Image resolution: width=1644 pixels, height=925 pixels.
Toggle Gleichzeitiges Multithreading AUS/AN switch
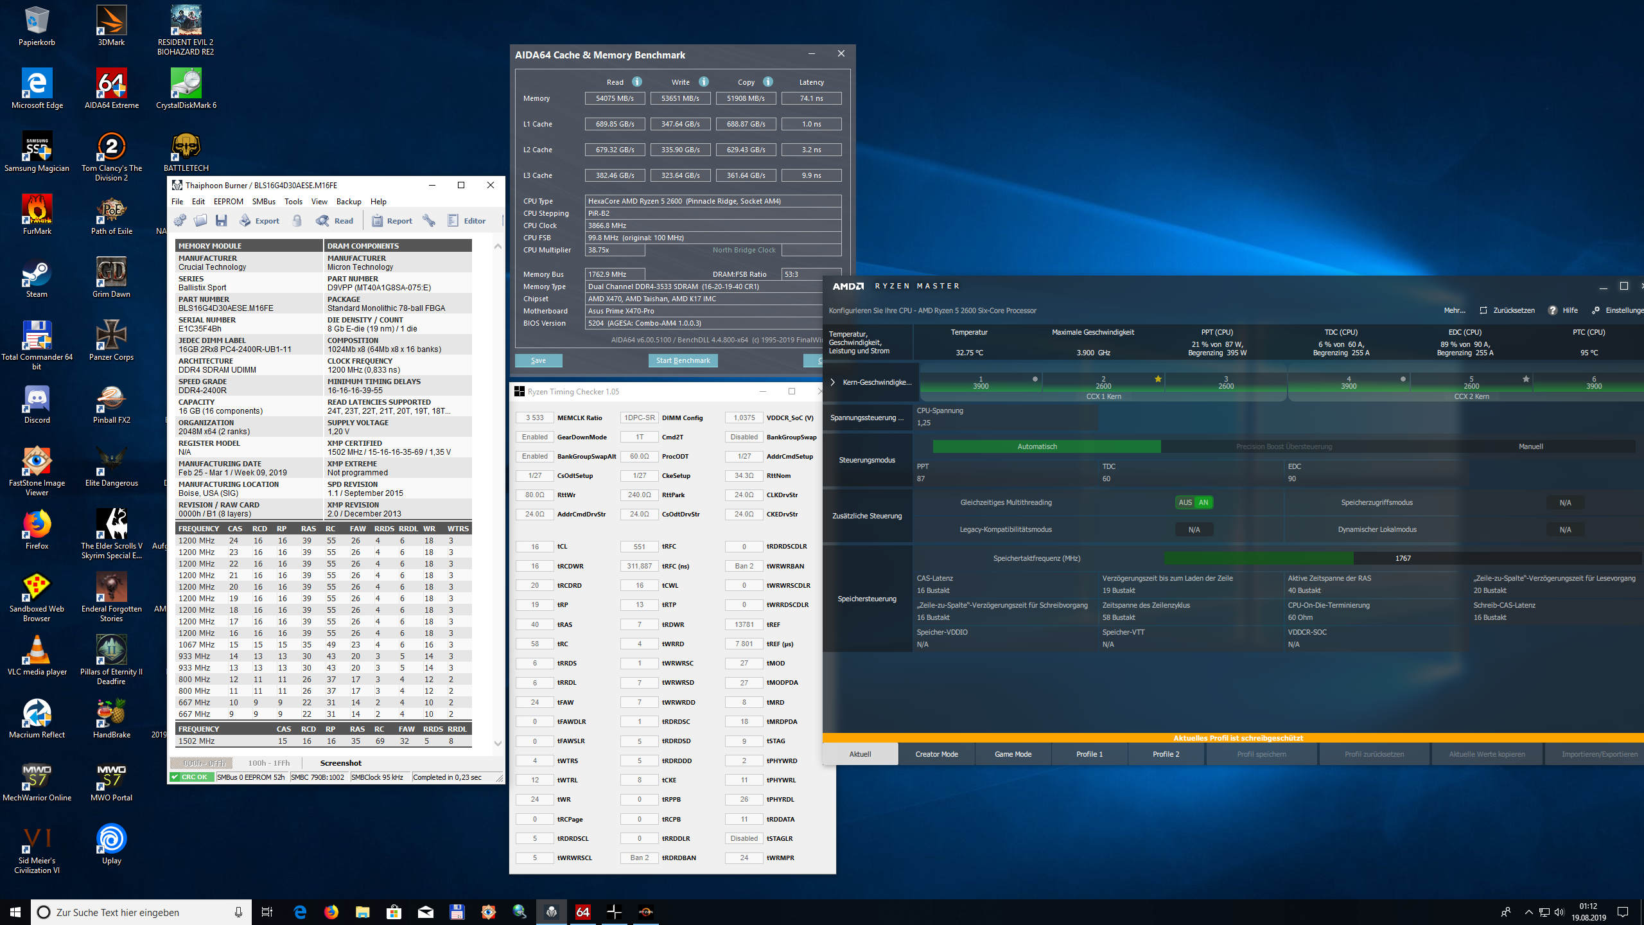(1194, 502)
